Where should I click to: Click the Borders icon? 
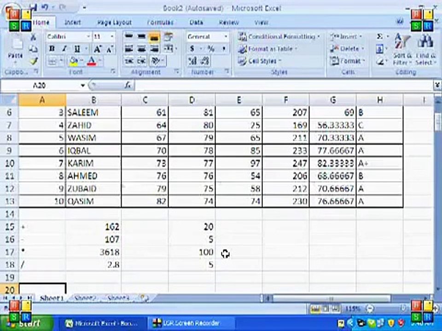click(52, 61)
